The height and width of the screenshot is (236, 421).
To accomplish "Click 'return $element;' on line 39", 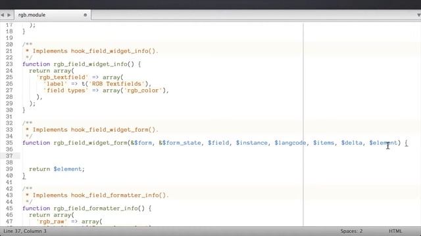I will click(x=57, y=169).
